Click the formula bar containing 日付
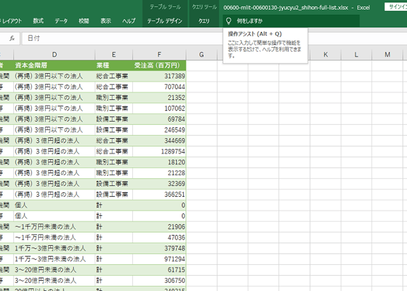This screenshot has height=291, width=407. click(214, 38)
